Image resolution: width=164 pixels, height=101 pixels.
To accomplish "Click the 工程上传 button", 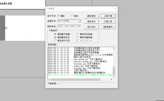I will tap(108, 22).
